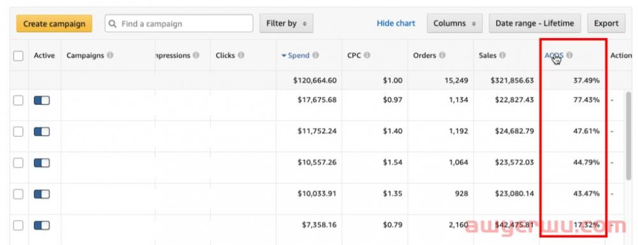638x245 pixels.
Task: Sort by the ACOS column header
Action: 554,55
